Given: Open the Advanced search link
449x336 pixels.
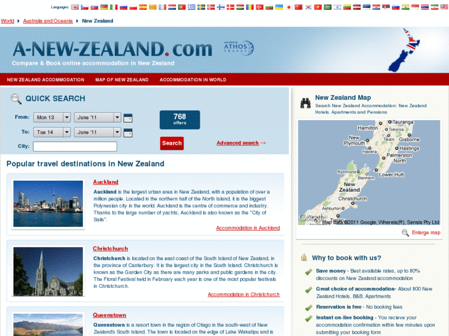Looking at the screenshot, I should tap(238, 143).
